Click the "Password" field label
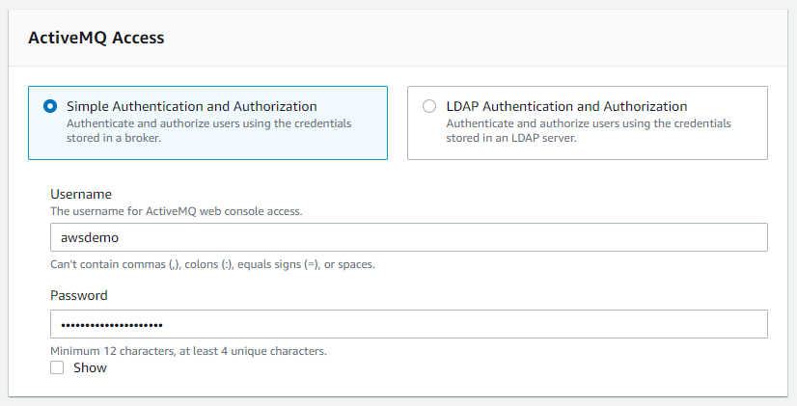The width and height of the screenshot is (797, 406). (78, 295)
